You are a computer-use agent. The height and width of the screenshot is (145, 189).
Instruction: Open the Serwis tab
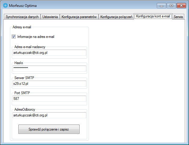coord(178,17)
